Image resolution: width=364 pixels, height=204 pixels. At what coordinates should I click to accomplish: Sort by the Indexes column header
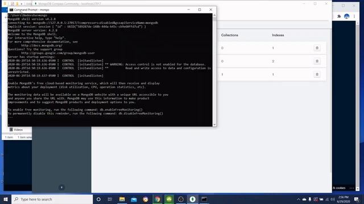[278, 35]
